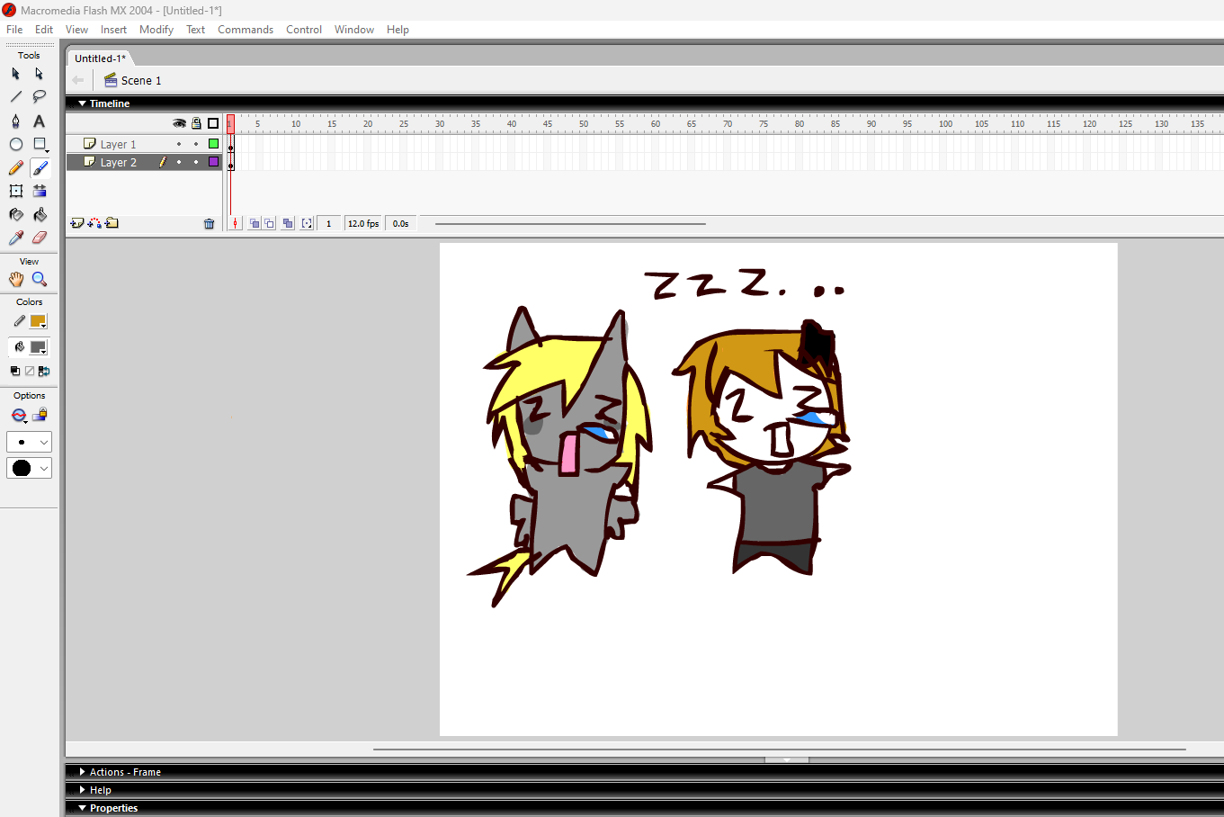Open the Modify menu
The height and width of the screenshot is (817, 1224).
[x=156, y=30]
